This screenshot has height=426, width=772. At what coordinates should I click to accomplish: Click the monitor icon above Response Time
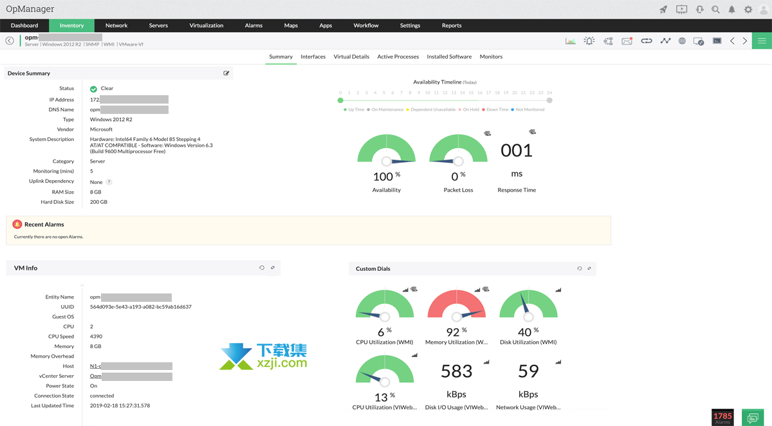coord(532,131)
